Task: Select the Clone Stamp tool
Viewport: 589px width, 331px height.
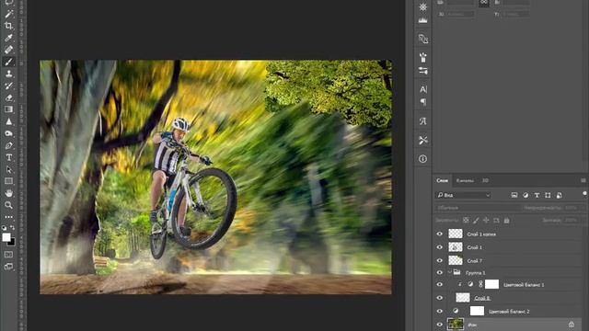Action: pos(8,74)
